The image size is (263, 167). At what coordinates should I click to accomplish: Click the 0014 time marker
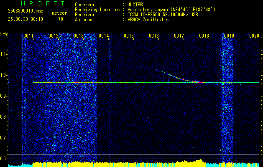click(x=104, y=36)
